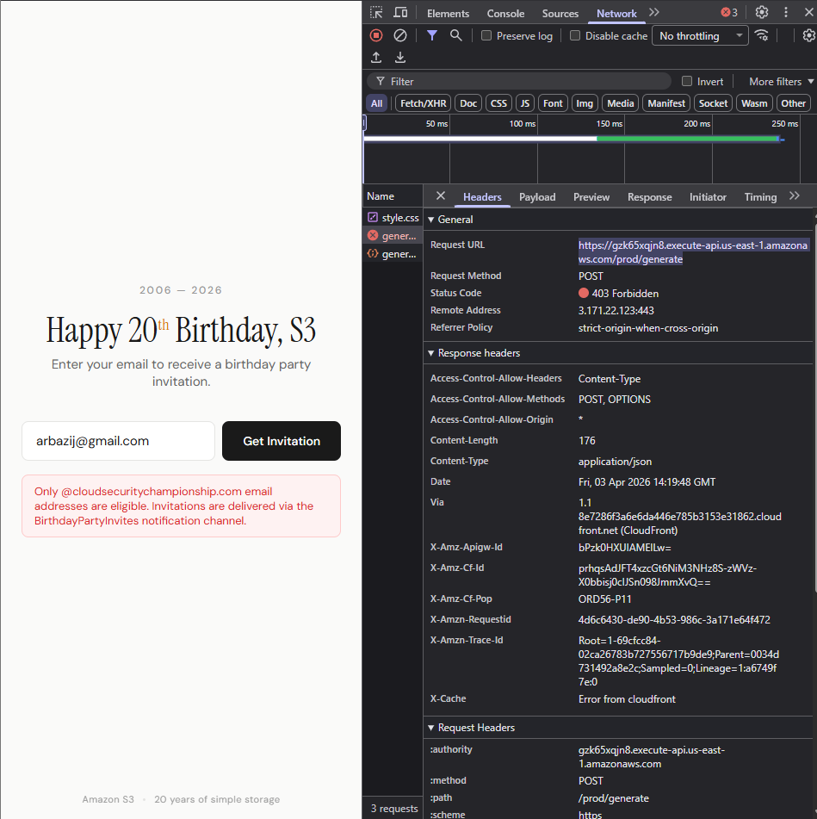Open the DevTools settings gear
Screen dimensions: 817x819
762,13
